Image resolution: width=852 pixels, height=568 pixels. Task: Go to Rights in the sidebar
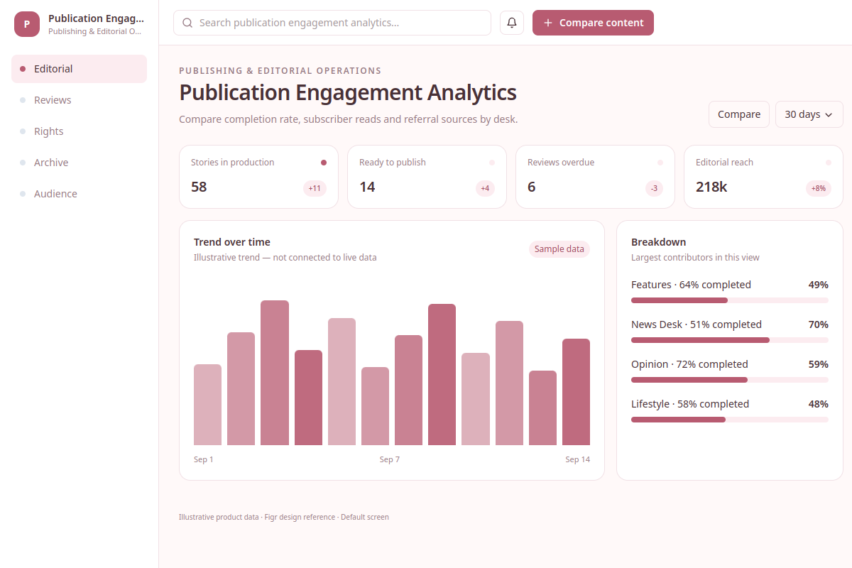coord(79,131)
